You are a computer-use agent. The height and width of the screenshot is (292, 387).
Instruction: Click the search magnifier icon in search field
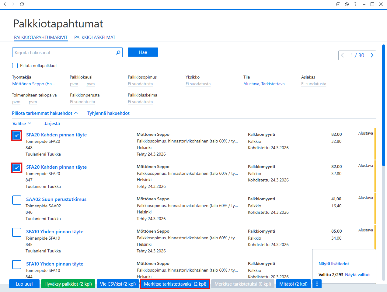click(118, 52)
